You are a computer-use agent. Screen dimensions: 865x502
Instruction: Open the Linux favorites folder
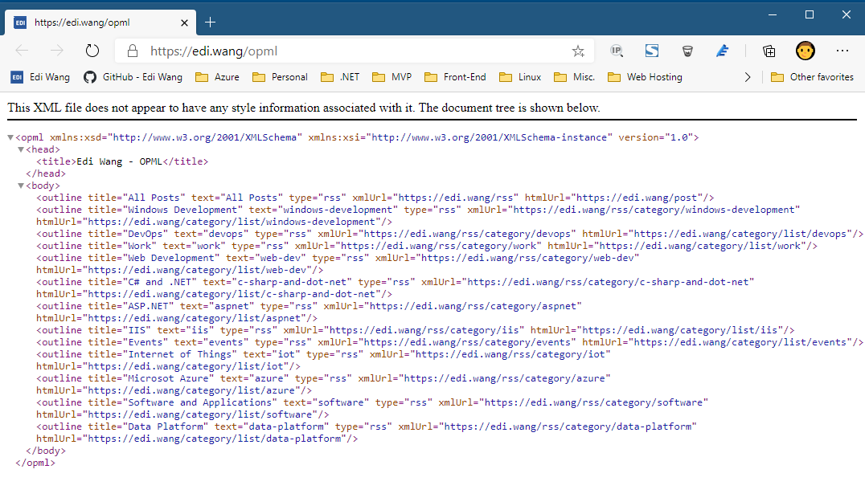[520, 77]
